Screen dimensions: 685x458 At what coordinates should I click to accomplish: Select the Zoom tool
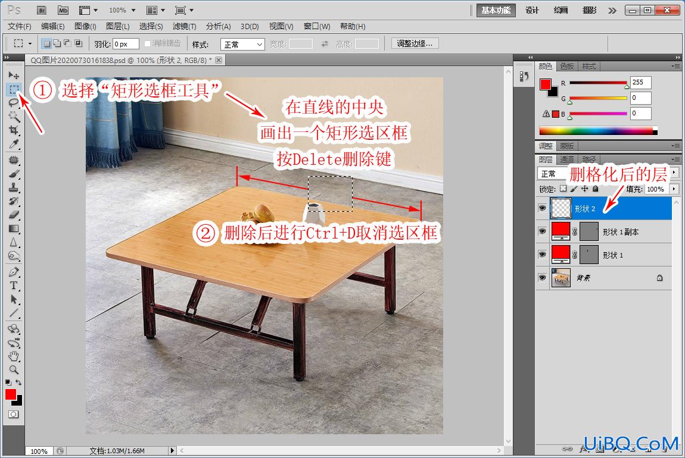(x=14, y=370)
